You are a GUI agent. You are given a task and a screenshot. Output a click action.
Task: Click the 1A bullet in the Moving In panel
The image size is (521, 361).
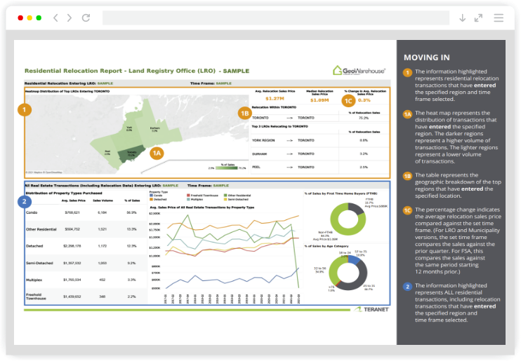[407, 113]
